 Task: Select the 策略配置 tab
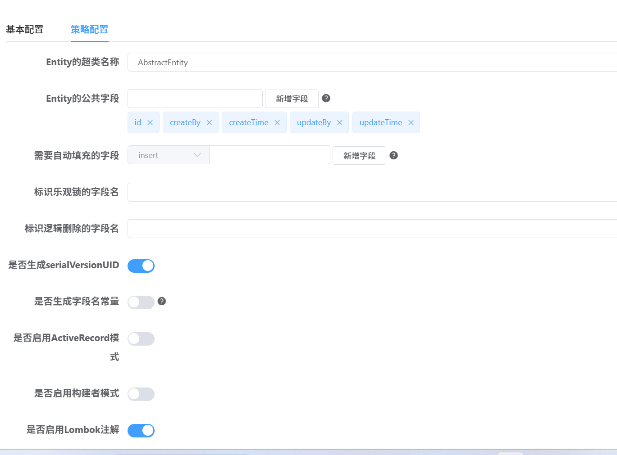[89, 29]
